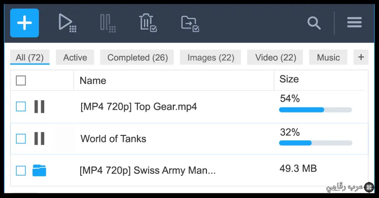Pause the Top Gear.mp4 download
This screenshot has width=379, height=198.
pyautogui.click(x=39, y=107)
